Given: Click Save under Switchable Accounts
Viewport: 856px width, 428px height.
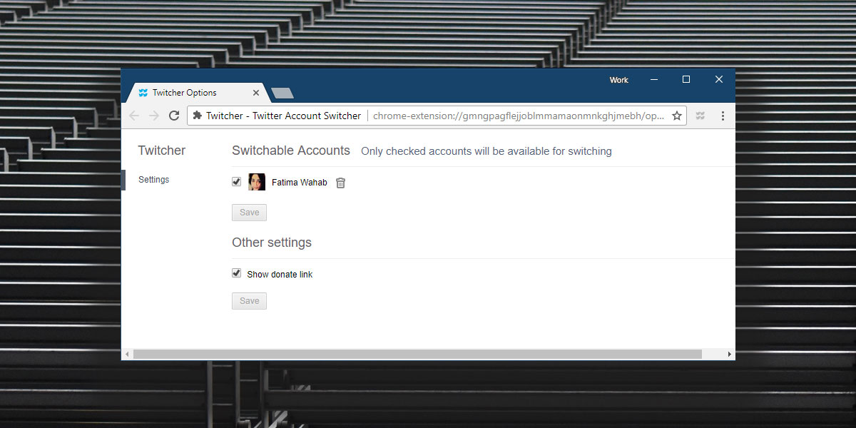Looking at the screenshot, I should click(249, 213).
